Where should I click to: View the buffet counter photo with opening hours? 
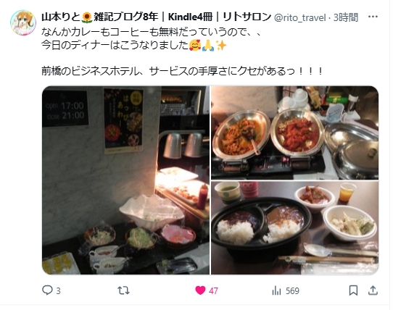pyautogui.click(x=125, y=180)
